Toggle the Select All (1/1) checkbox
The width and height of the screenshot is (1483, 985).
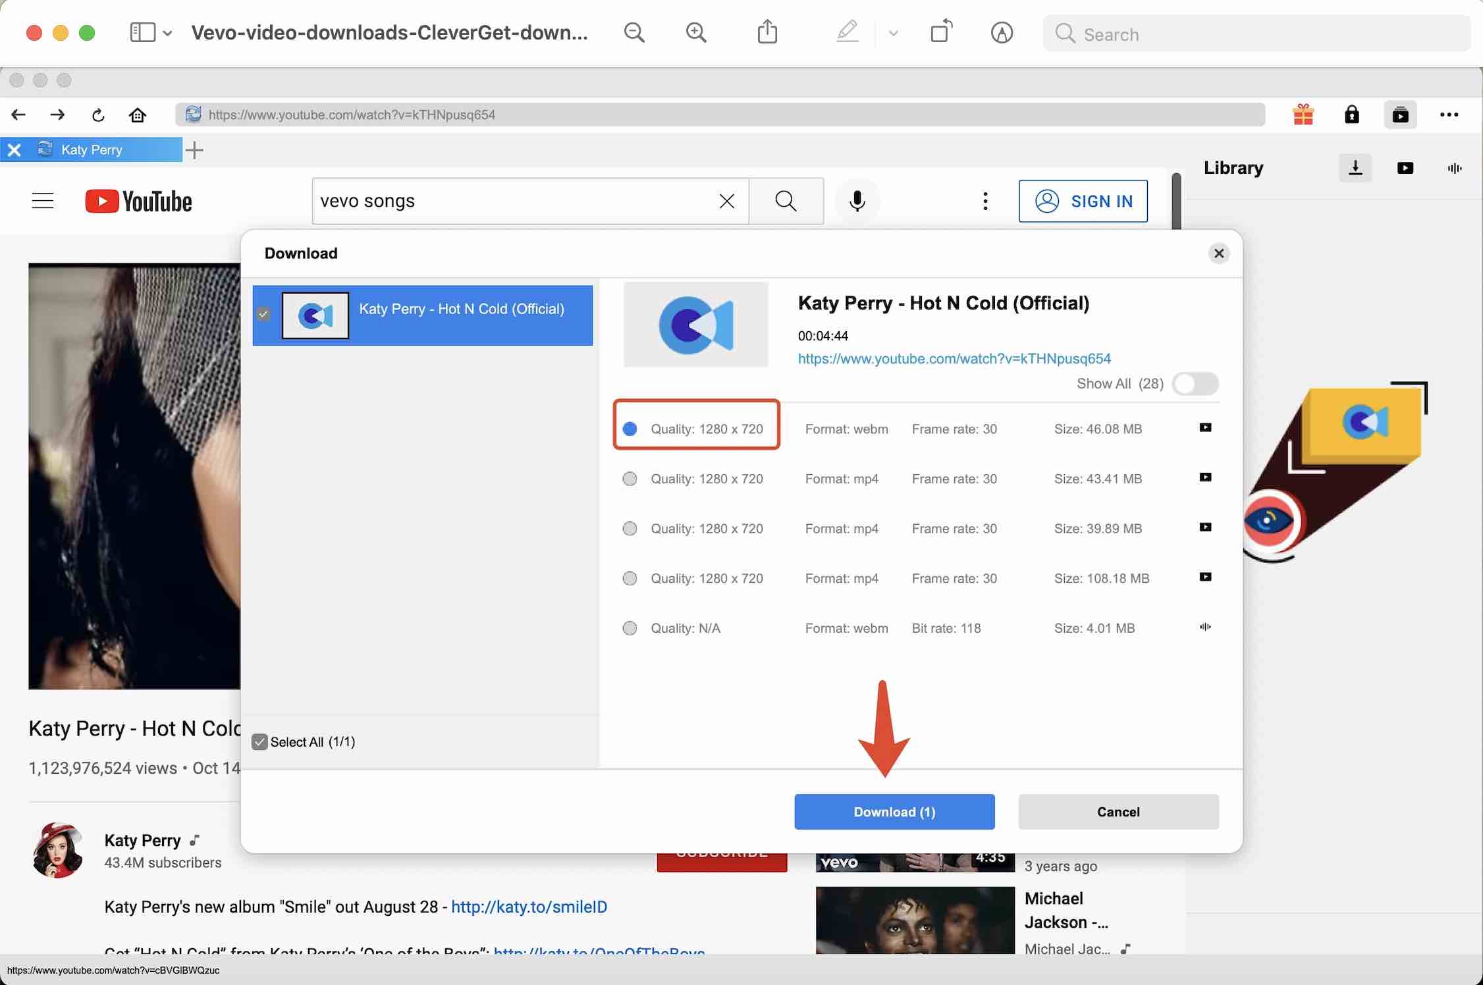260,742
